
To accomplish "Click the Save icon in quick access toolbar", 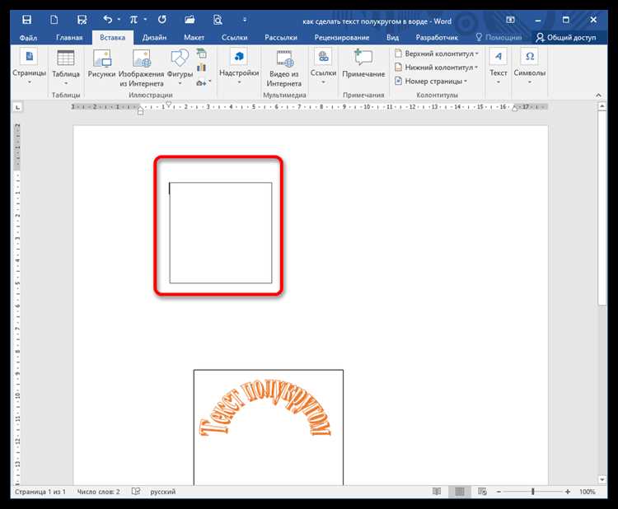I will [27, 20].
